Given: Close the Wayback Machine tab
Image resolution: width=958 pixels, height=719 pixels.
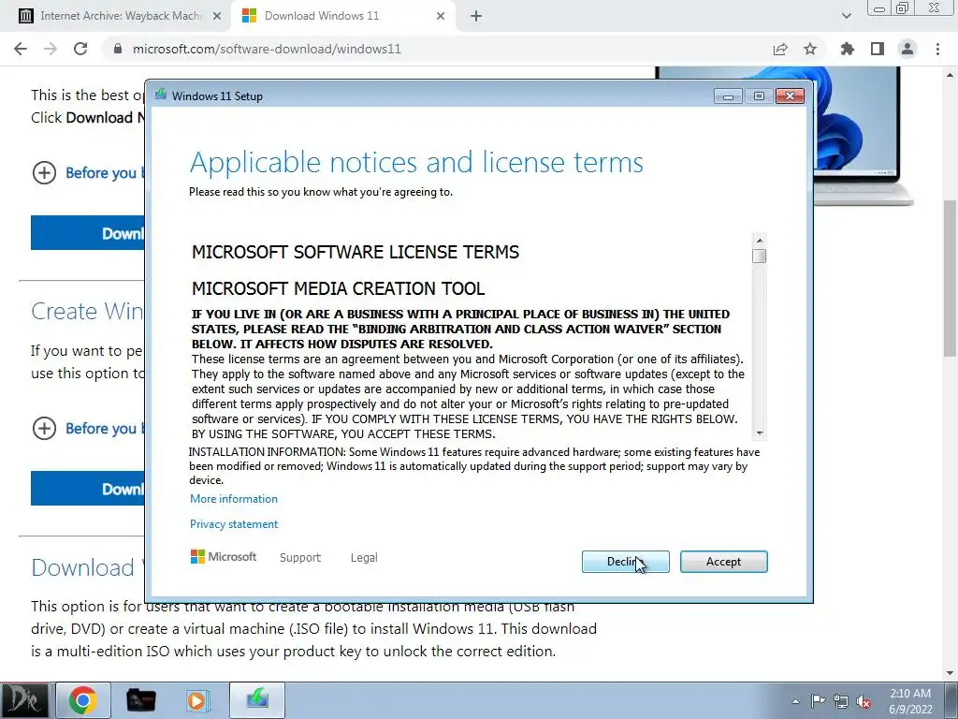Looking at the screenshot, I should click(x=217, y=16).
